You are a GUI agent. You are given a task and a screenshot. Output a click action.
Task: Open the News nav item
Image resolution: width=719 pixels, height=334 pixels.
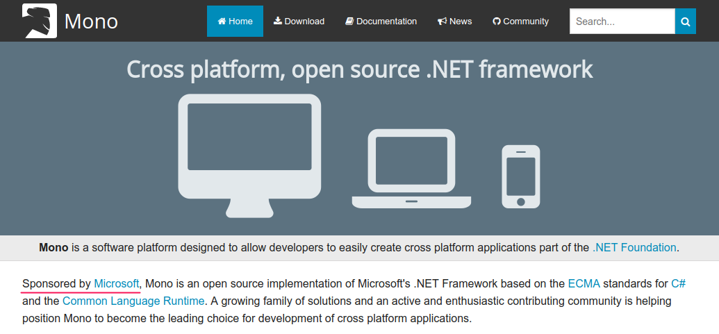(x=454, y=21)
